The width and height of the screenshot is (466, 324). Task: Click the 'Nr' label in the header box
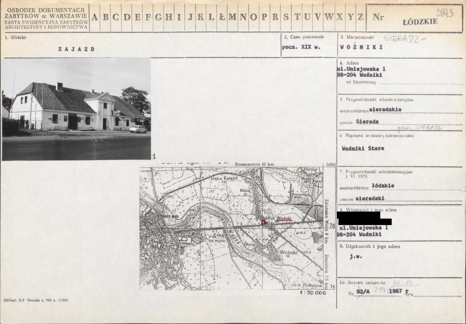tap(378, 17)
